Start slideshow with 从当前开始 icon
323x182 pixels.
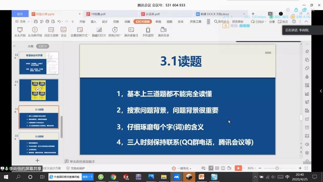click(35, 30)
